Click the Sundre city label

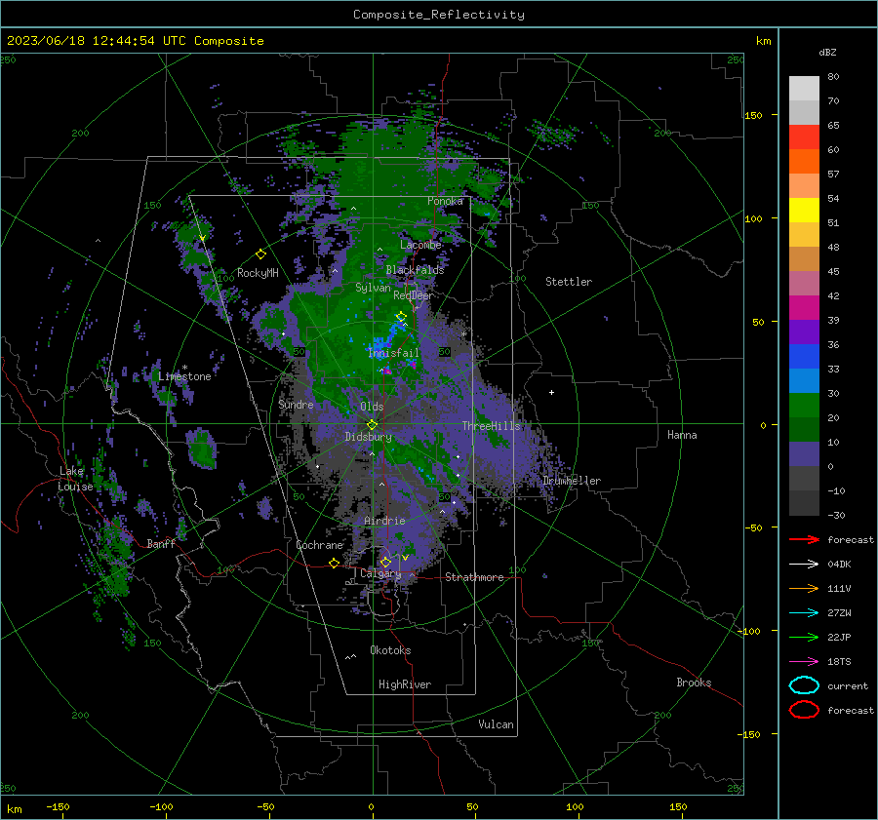coord(296,404)
